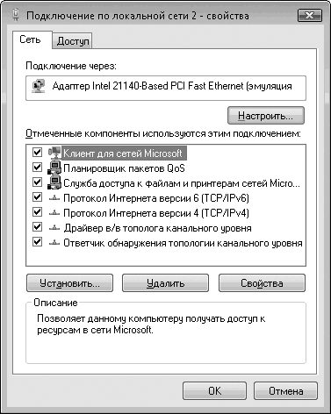Click the connection icon in the title bar
The image size is (331, 414).
tap(16, 15)
